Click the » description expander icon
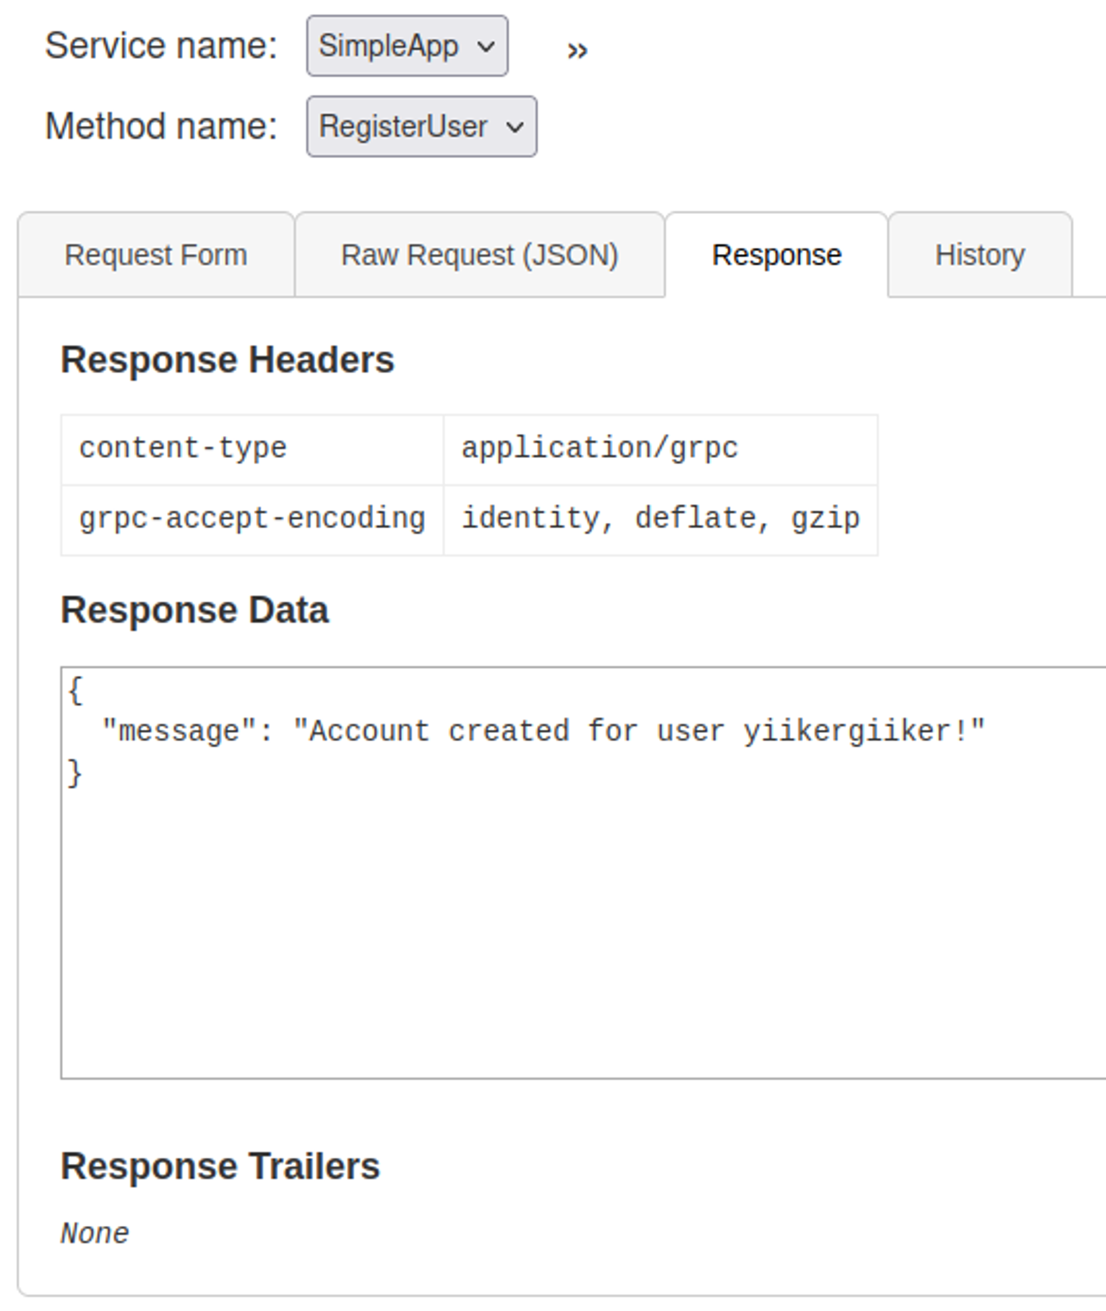Image resolution: width=1106 pixels, height=1311 pixels. coord(577,50)
